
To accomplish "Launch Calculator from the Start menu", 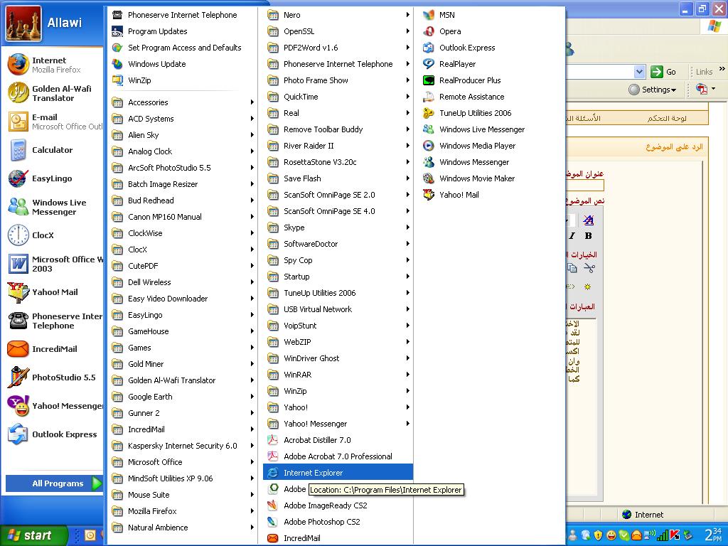I will tap(51, 150).
